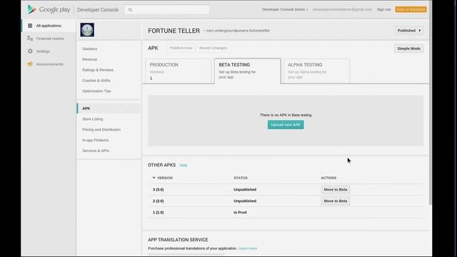457x257 pixels.
Task: Click Unpublished status of version 3 (3.0)
Action: tap(245, 189)
